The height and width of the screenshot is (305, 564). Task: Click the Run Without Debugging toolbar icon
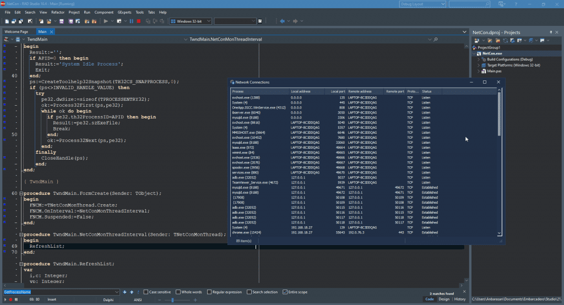coord(119,21)
